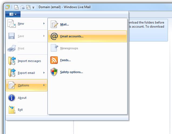Collapse the blue application menu button

click(13, 14)
